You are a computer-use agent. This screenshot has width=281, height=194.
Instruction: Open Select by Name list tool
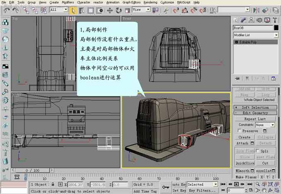coord(82,11)
